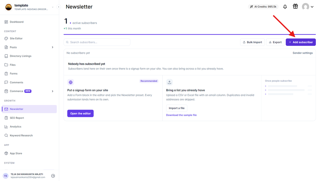
Task: Open the notifications bell icon
Action: tap(285, 7)
